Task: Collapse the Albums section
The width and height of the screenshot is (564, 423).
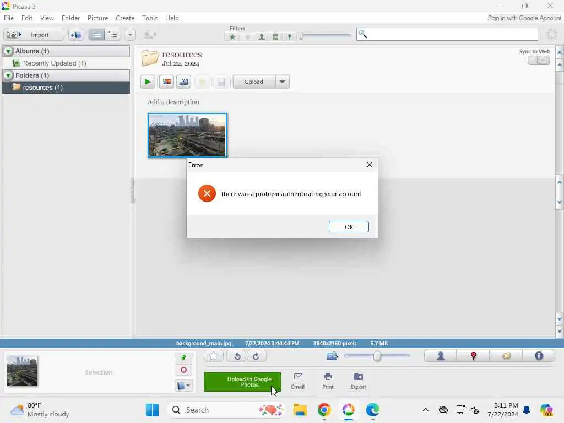Action: [x=8, y=51]
